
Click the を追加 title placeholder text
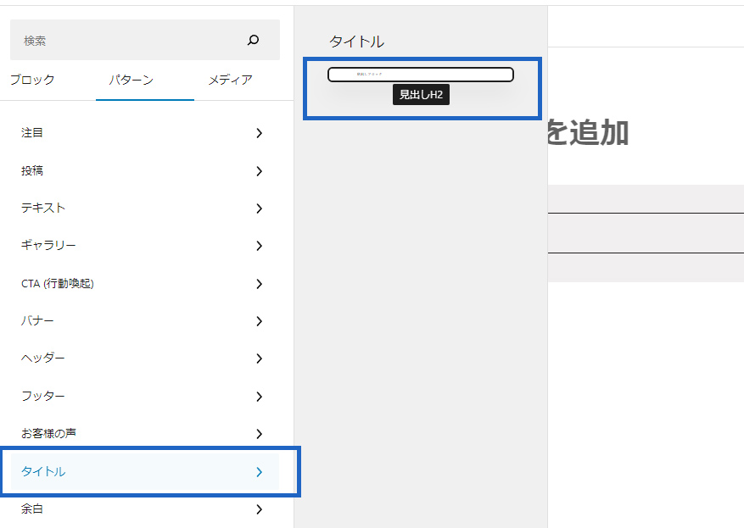click(589, 133)
